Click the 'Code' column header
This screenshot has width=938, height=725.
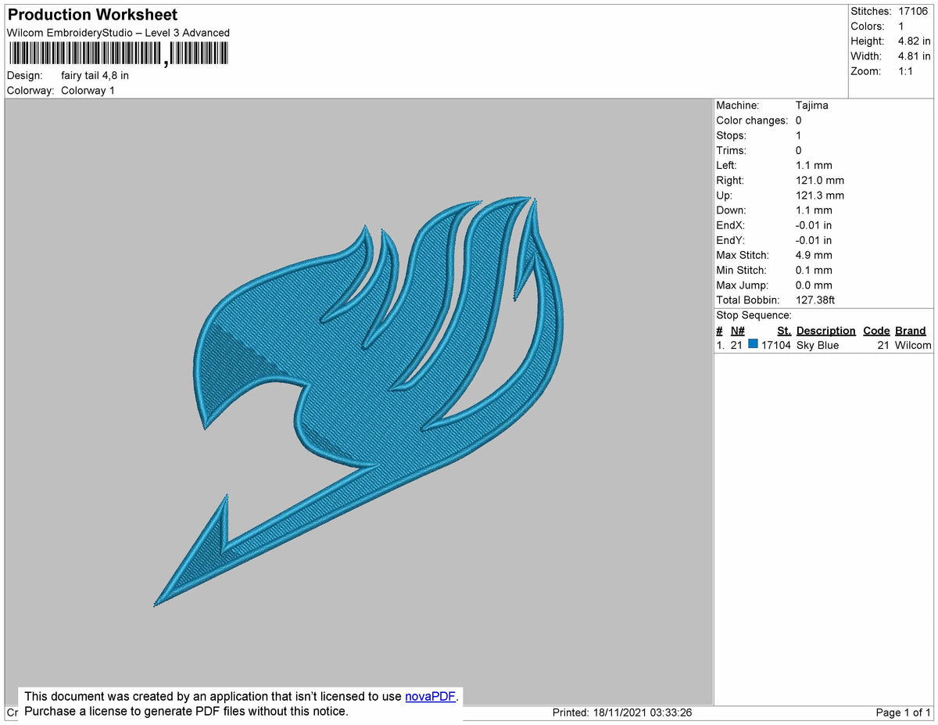coord(876,331)
